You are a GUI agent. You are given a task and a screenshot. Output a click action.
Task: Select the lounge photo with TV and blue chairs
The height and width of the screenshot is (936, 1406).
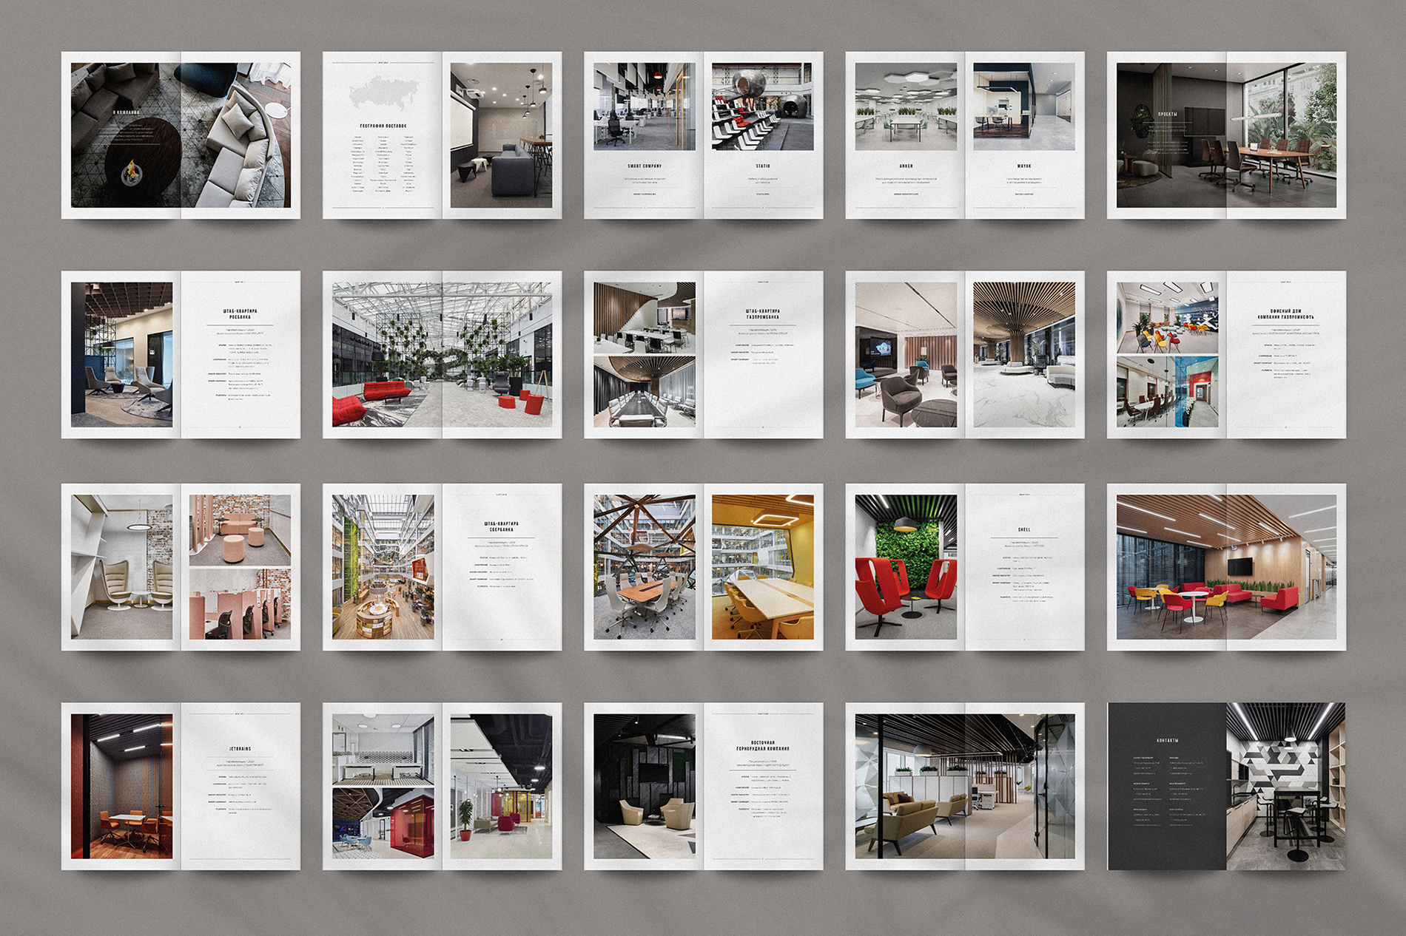906,355
